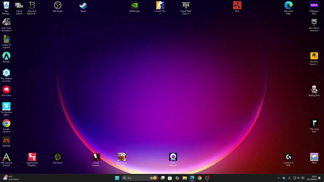Image resolution: width=324 pixels, height=182 pixels.
Task: Select League of Legends shortcut
Action: 6,42
